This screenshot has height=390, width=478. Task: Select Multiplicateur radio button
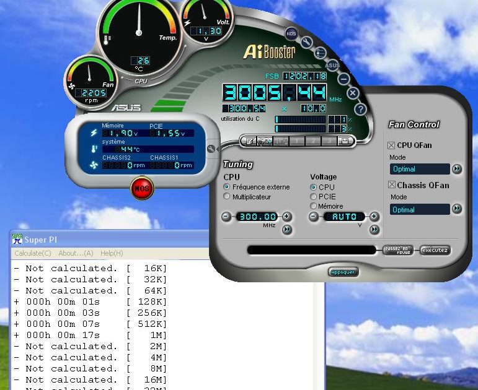click(x=226, y=196)
